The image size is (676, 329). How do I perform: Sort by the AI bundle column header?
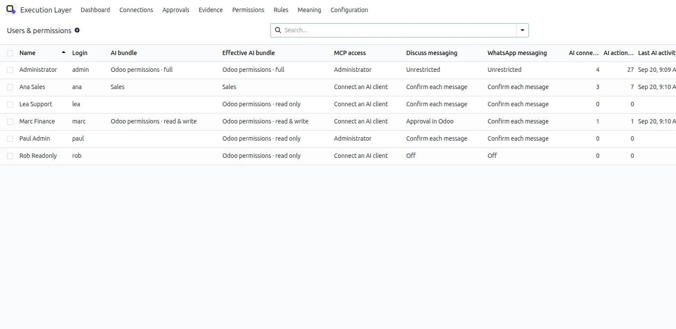point(124,53)
